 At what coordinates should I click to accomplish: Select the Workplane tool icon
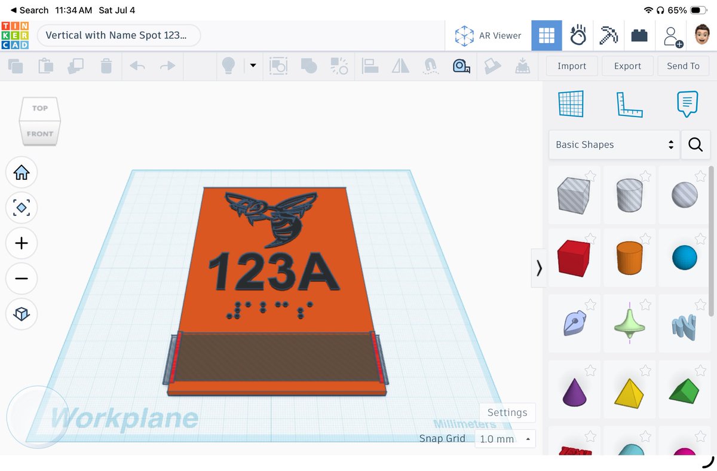[571, 104]
